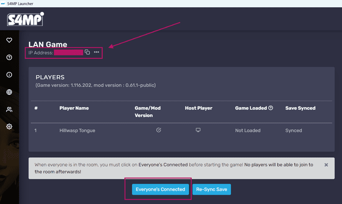The image size is (342, 204).
Task: Open the info circle sidebar icon
Action: 9,75
